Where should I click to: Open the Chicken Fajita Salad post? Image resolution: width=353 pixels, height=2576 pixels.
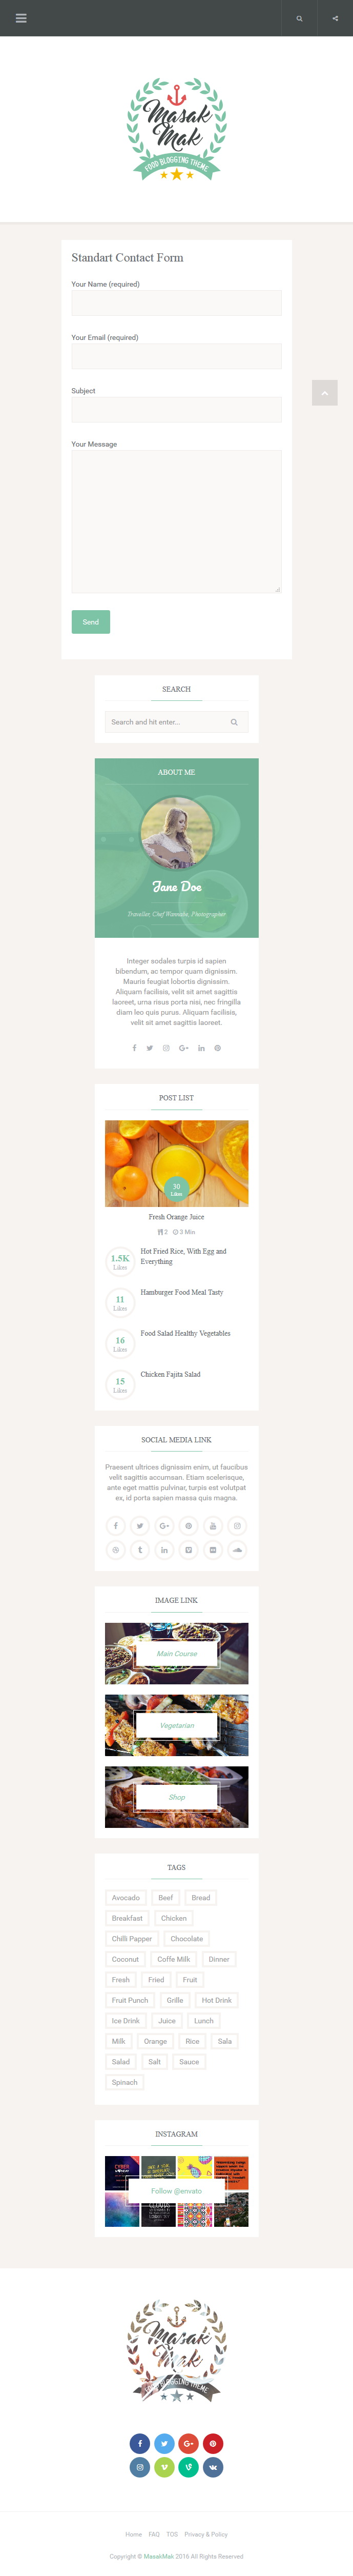point(170,1374)
